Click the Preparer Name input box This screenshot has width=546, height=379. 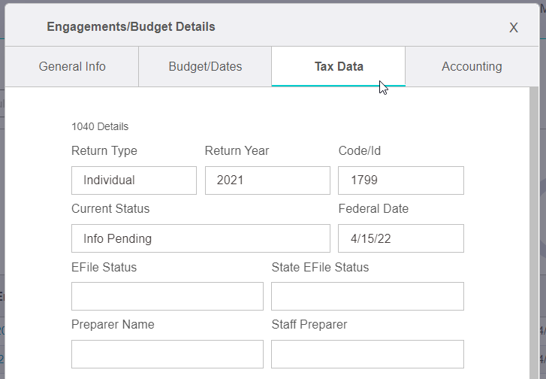[x=167, y=354]
